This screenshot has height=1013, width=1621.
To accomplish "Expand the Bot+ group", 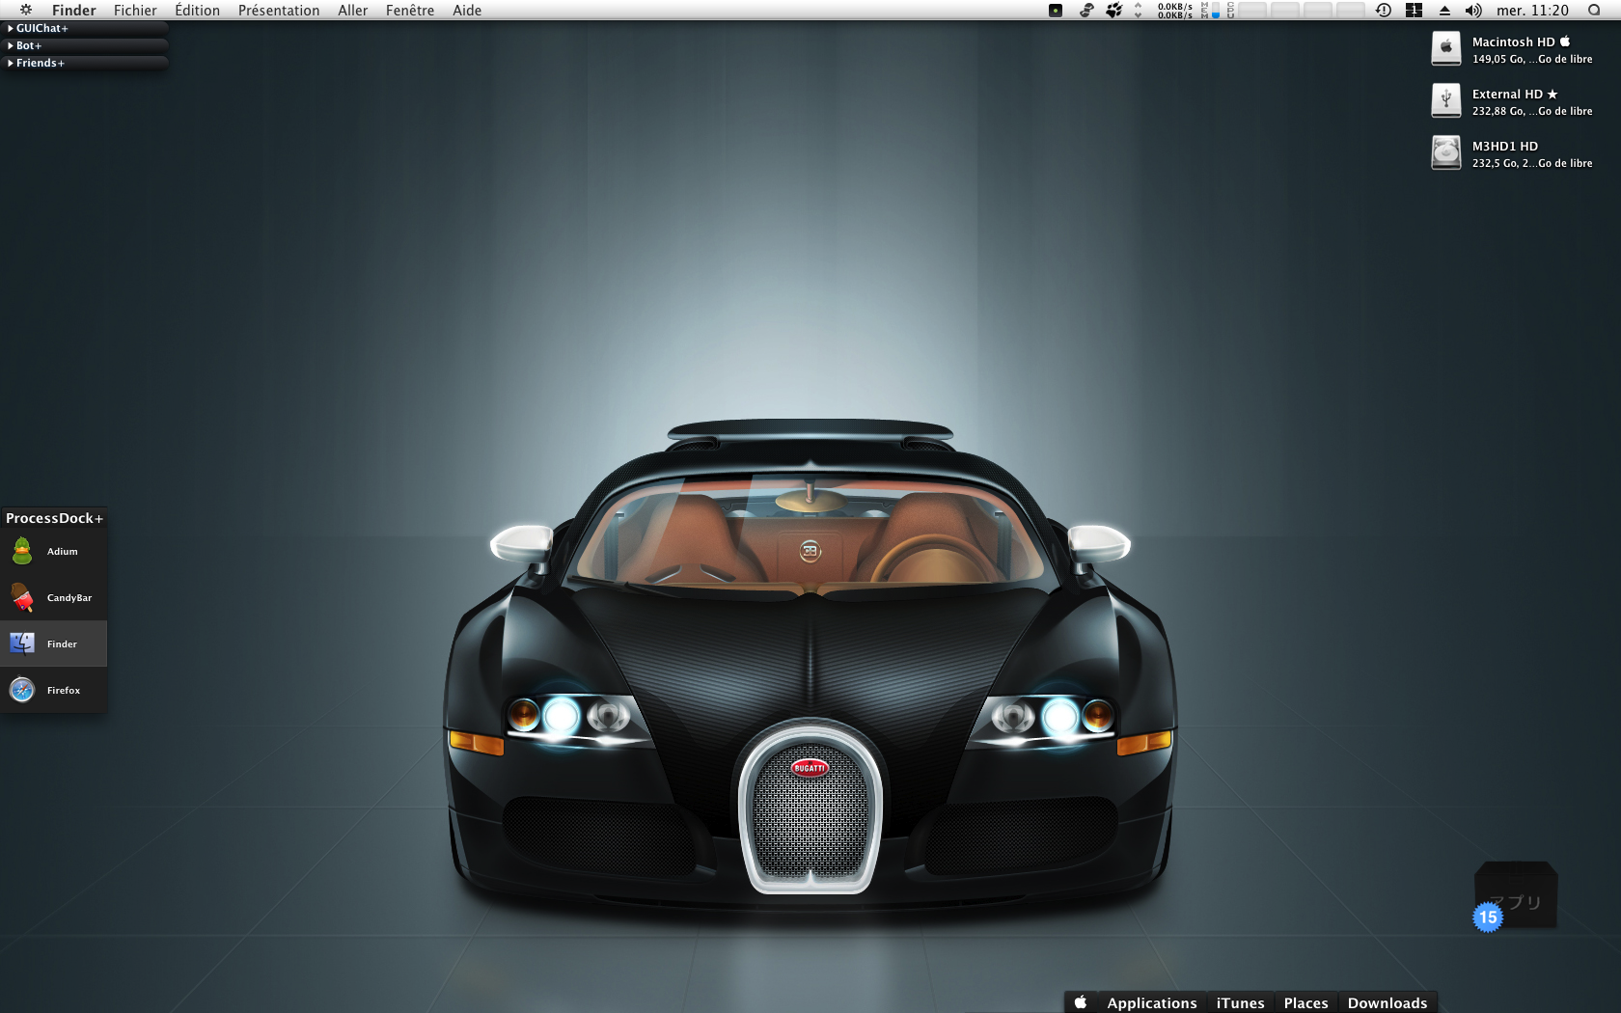I will 84,46.
